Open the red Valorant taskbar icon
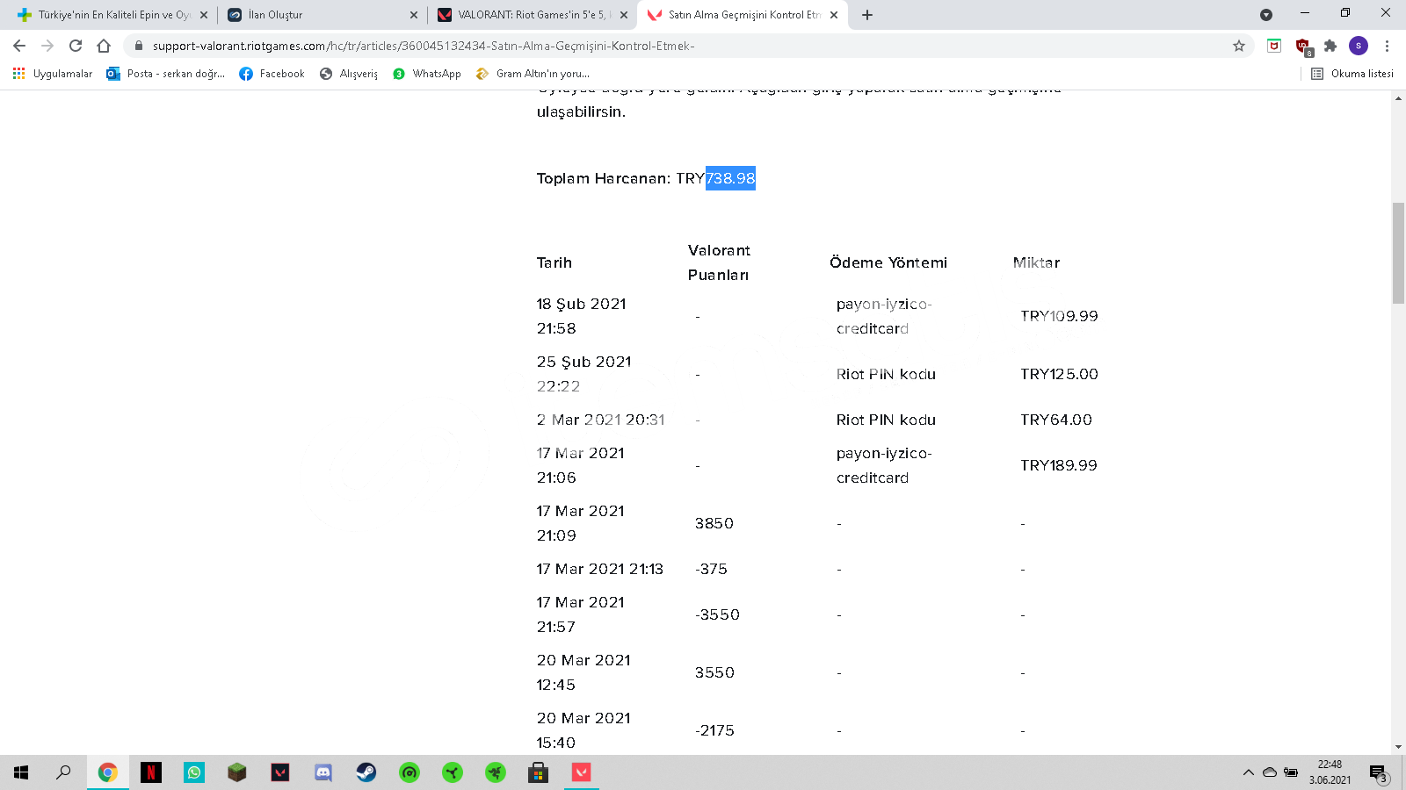The height and width of the screenshot is (790, 1406). pyautogui.click(x=581, y=772)
